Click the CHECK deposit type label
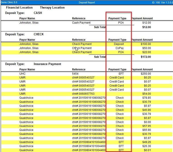The width and height of the screenshot is (173, 152). (38, 34)
